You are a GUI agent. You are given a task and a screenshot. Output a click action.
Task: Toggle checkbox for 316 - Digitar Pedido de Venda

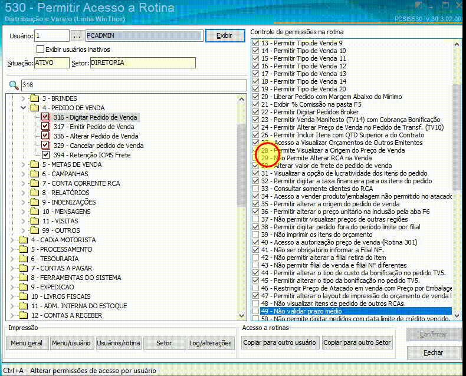45,117
